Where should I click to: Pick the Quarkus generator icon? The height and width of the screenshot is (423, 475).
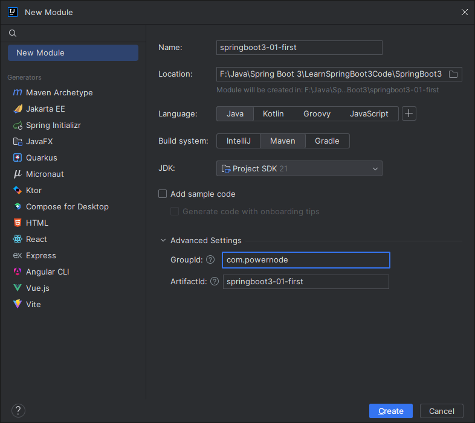coord(17,158)
